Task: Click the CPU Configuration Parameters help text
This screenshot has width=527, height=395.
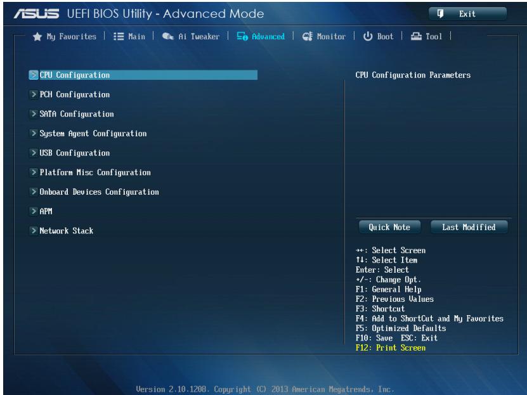Action: point(413,75)
